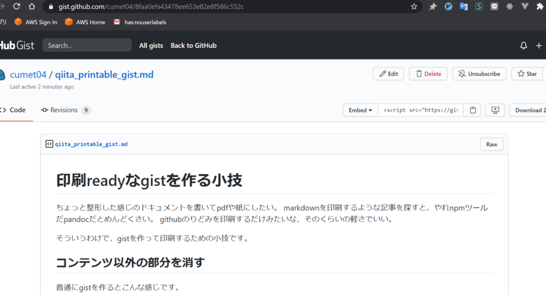
Task: Select the embed script URL field
Action: click(420, 110)
